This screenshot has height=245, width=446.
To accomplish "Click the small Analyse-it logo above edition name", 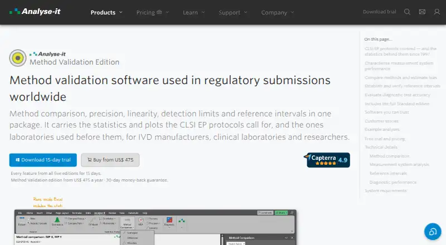I will point(47,54).
